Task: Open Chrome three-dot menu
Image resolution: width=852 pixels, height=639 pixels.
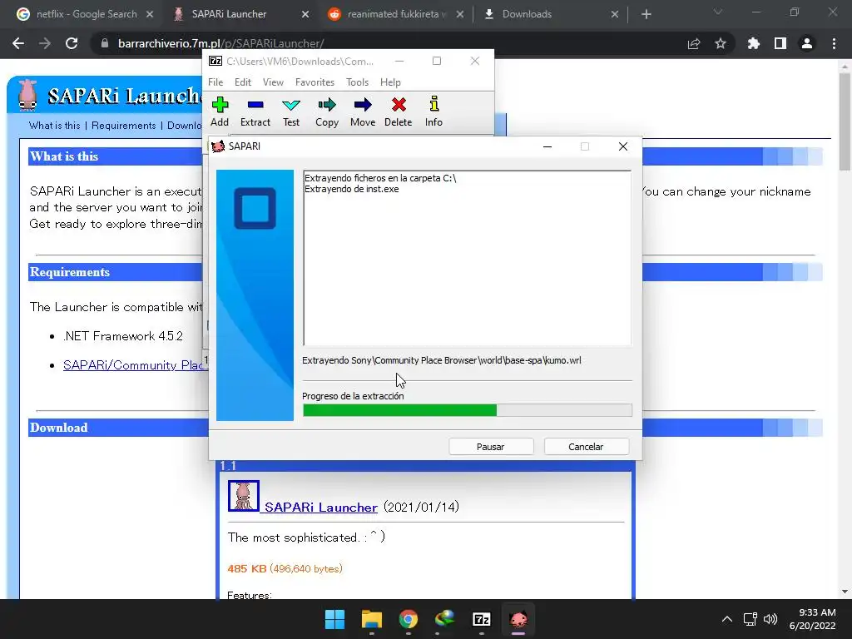Action: [834, 43]
